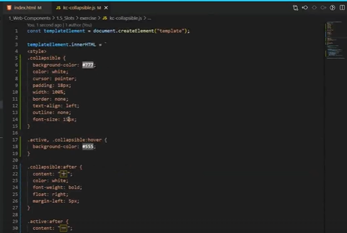Click '.collapsible {' selector on line 5
Viewport: 347px width, 233px height.
point(46,58)
